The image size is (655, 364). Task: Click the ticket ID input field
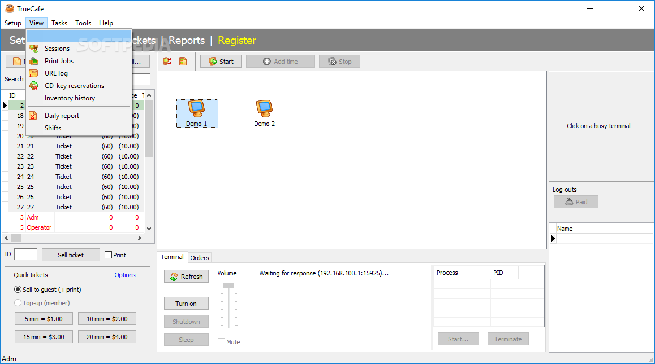(x=25, y=255)
